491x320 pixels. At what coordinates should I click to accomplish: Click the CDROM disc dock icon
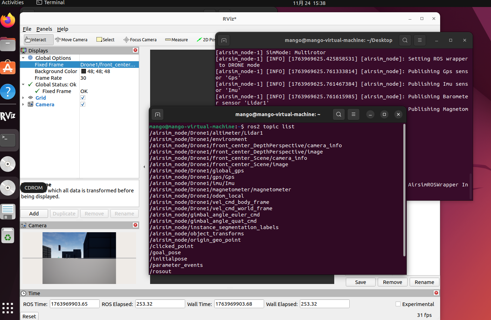[8, 188]
